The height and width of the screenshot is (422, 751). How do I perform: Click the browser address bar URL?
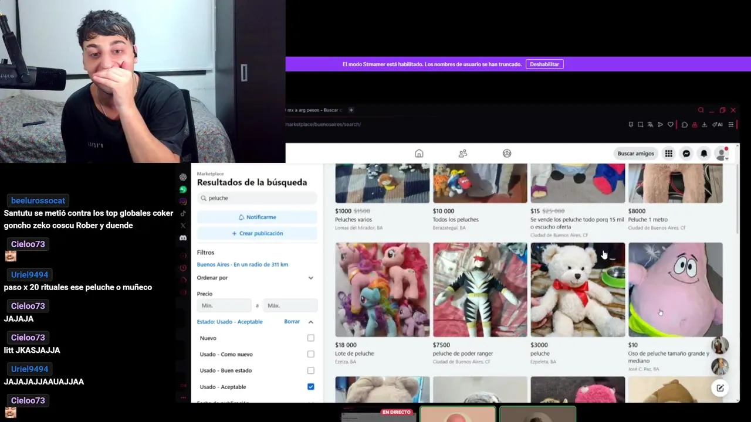click(x=323, y=124)
